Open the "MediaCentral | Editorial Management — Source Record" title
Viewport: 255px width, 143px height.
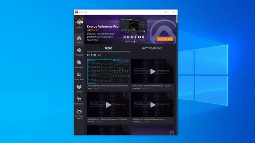108,120
